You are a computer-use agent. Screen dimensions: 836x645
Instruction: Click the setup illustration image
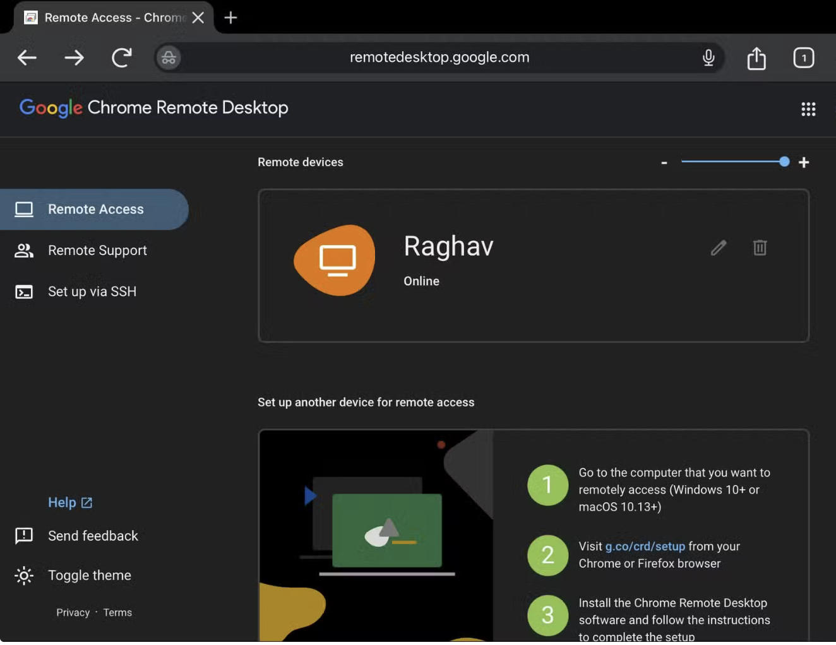(376, 536)
